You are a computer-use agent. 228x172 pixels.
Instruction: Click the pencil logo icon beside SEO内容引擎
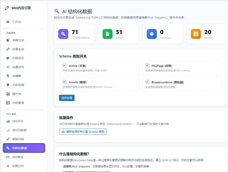(x=7, y=8)
